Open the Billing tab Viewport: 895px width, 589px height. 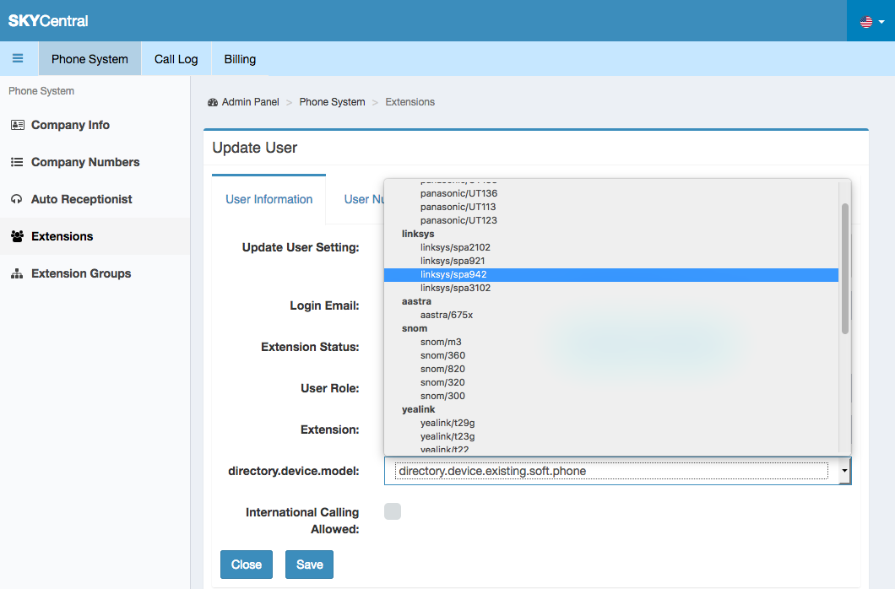tap(240, 59)
